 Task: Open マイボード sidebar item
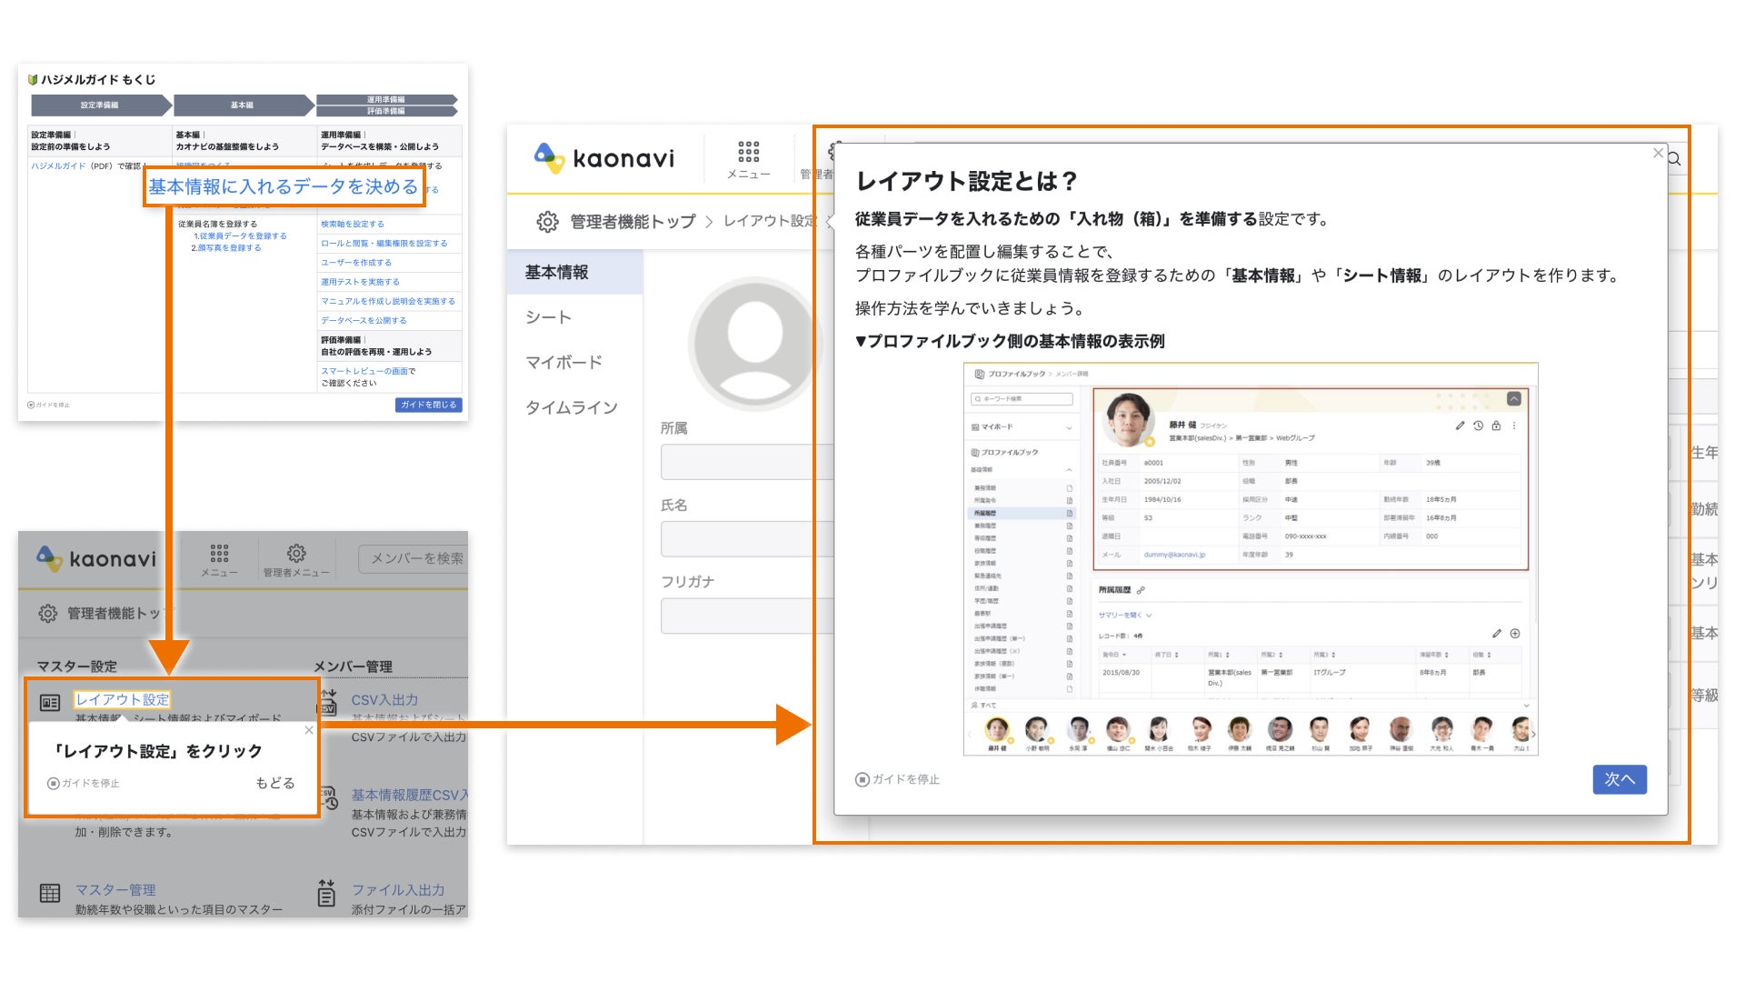pos(563,362)
